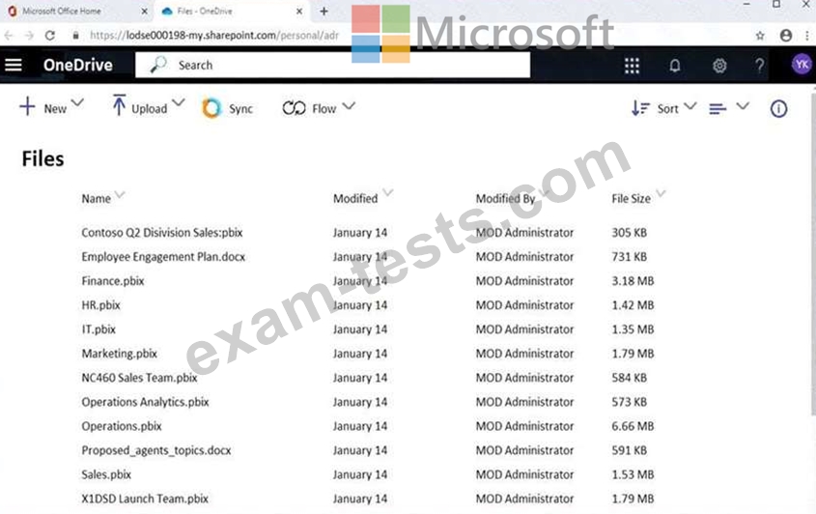The width and height of the screenshot is (816, 514).
Task: Click the 6.66 MB file size cell
Action: 633,426
